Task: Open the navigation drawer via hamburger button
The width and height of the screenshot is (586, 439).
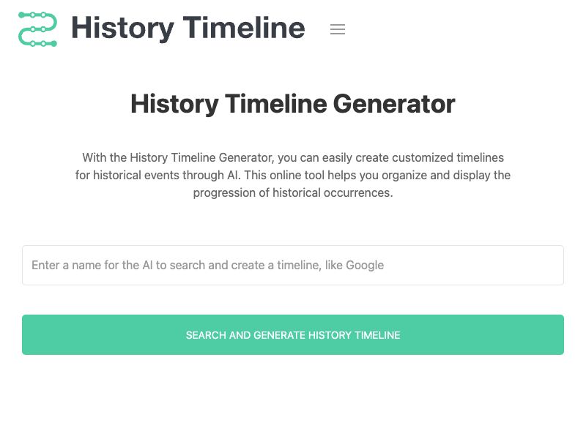Action: coord(338,29)
